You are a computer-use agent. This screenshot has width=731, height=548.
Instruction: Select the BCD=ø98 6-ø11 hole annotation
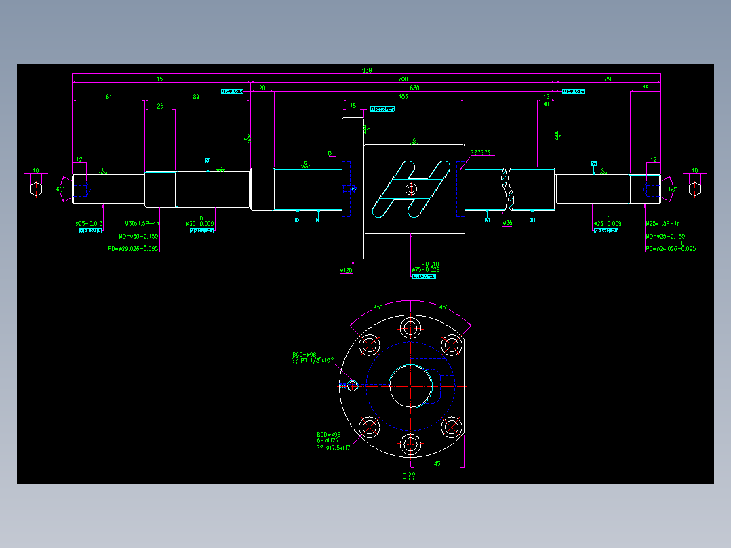pos(333,441)
